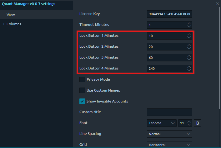Viewport: 221px width, 148px height.
Task: Check the Use Custom Names box
Action: click(82, 90)
